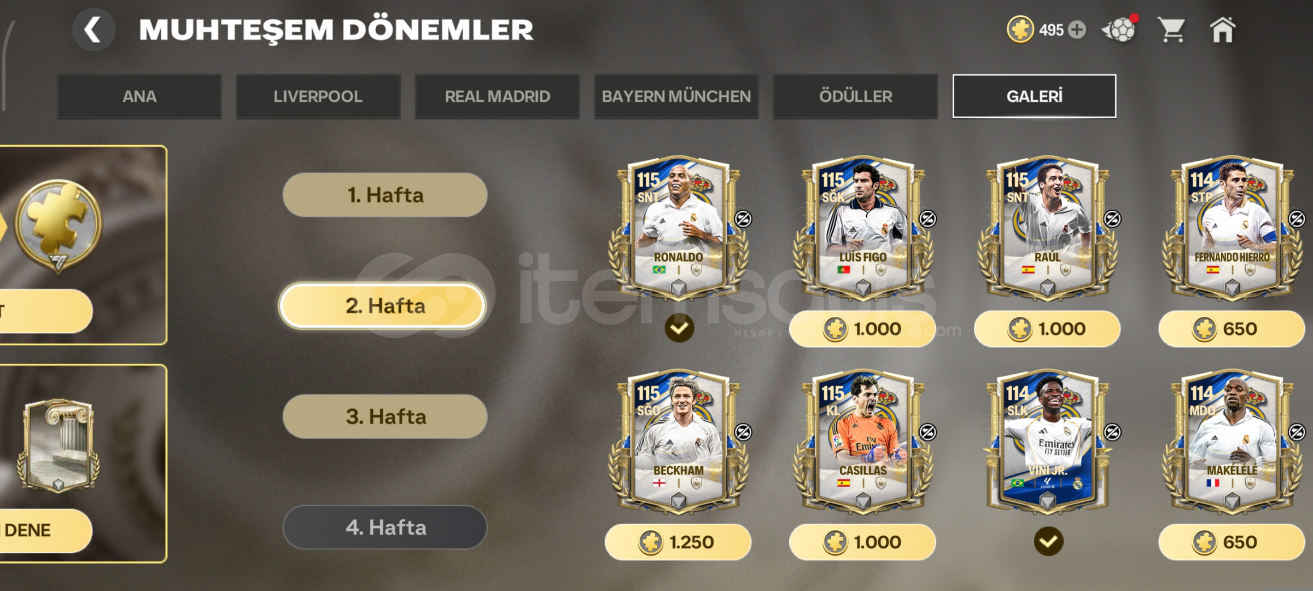Viewport: 1313px width, 591px height.
Task: Tap untradeable icon on Ronaldo card
Action: pos(743,219)
